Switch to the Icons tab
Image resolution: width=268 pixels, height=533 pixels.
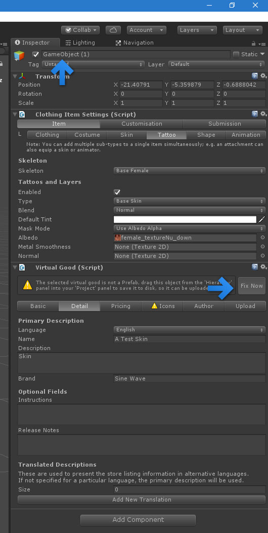pos(162,306)
